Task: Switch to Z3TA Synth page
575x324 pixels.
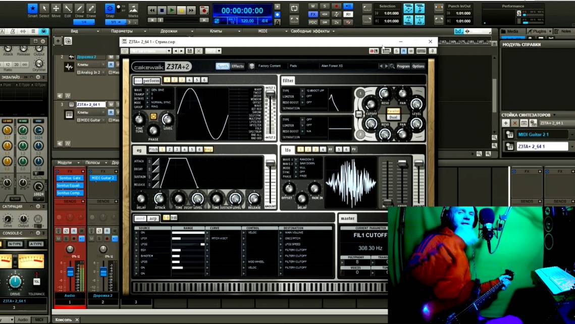Action: pyautogui.click(x=223, y=66)
